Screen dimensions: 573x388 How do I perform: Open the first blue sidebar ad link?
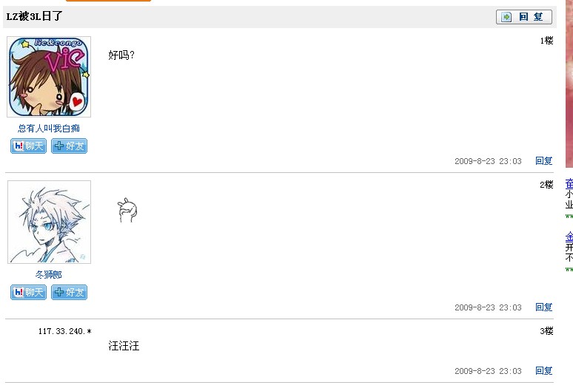(569, 183)
